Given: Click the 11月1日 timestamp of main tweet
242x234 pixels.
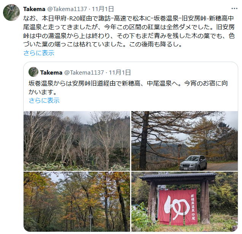Looking at the screenshot, I should [x=103, y=9].
